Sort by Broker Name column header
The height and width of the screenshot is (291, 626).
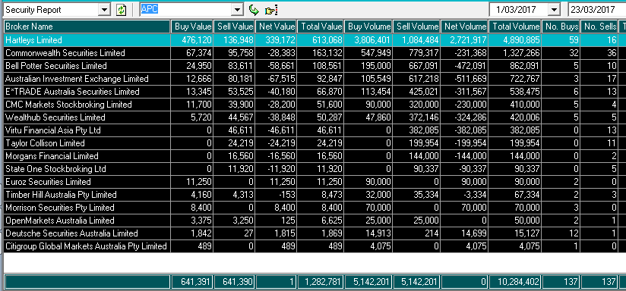coord(87,27)
